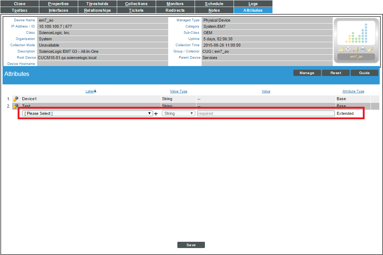Expand the device thumbnail name field em7_ao

coord(356,57)
